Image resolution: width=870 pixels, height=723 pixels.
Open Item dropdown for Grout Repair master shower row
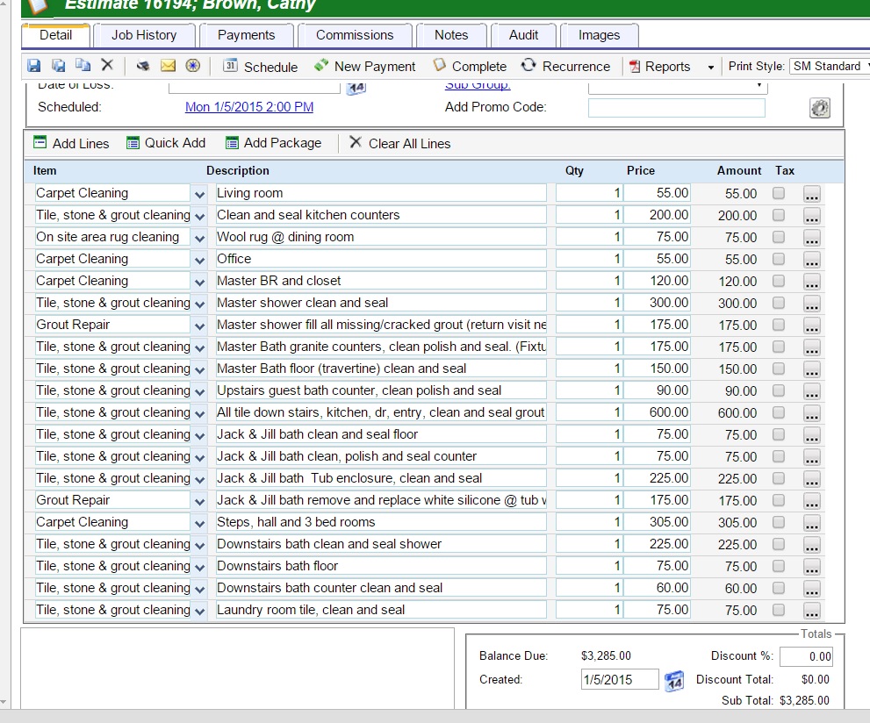[x=199, y=326]
